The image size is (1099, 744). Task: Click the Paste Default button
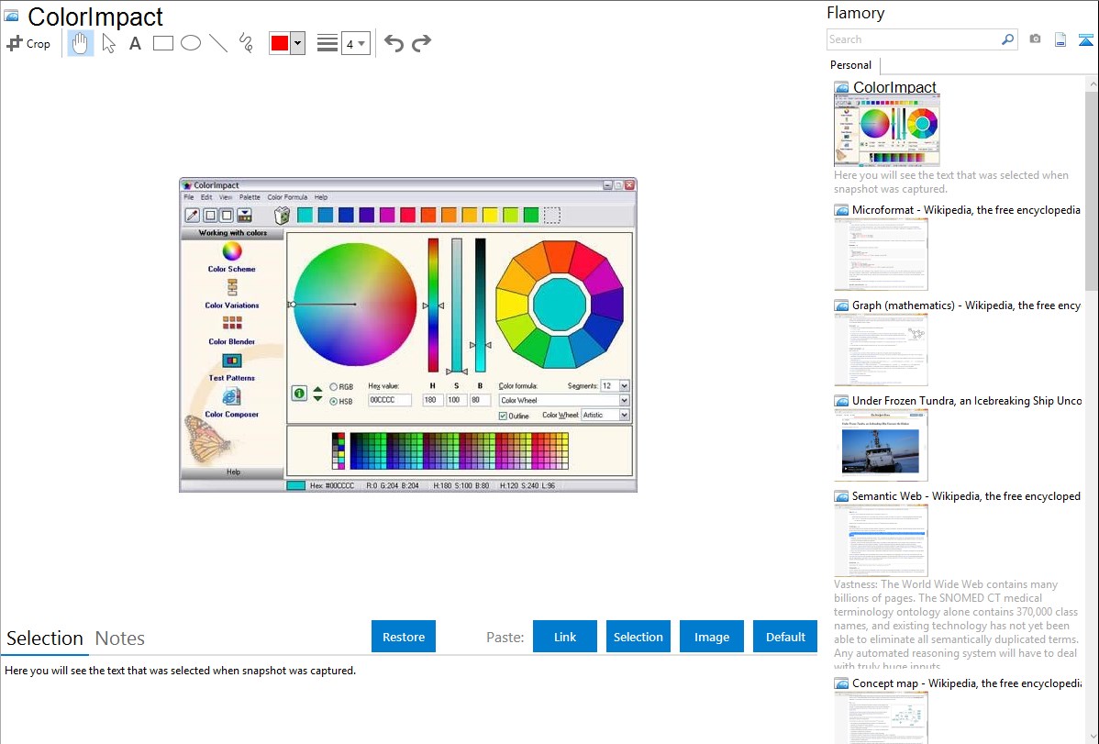point(785,637)
